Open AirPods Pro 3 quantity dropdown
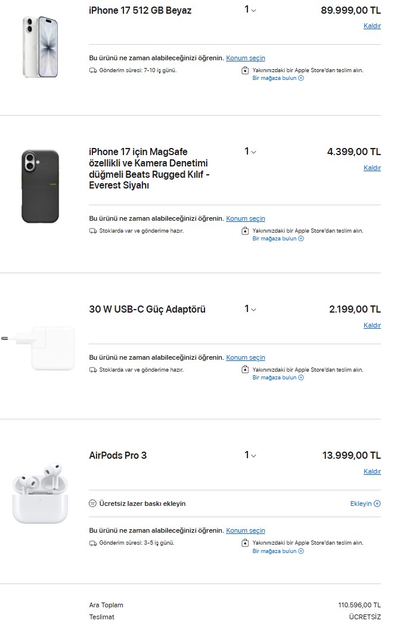 [250, 455]
